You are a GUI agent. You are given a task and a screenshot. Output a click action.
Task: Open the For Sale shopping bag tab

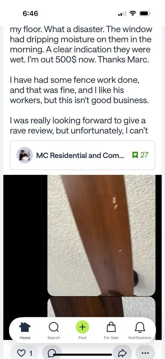click(x=111, y=330)
